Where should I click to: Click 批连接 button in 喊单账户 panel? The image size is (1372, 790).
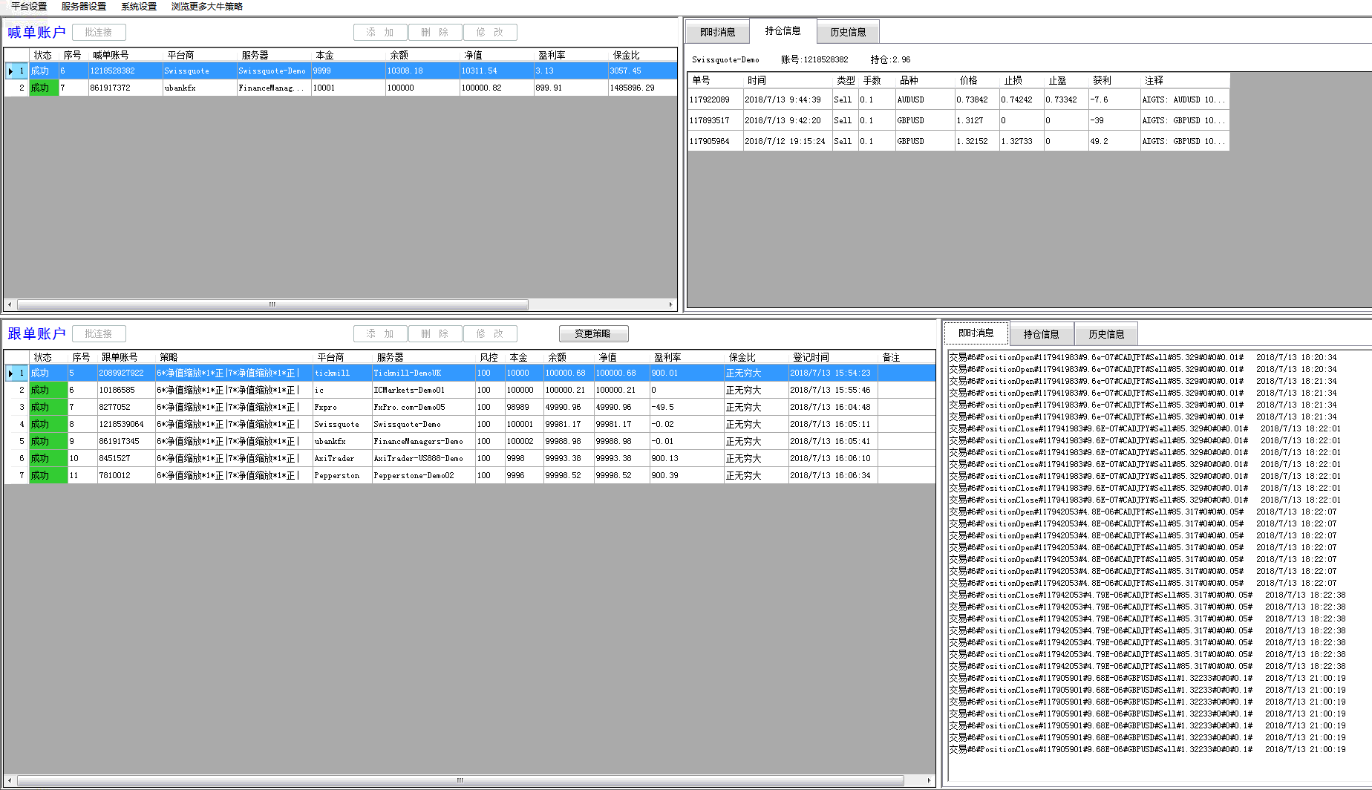pyautogui.click(x=99, y=33)
